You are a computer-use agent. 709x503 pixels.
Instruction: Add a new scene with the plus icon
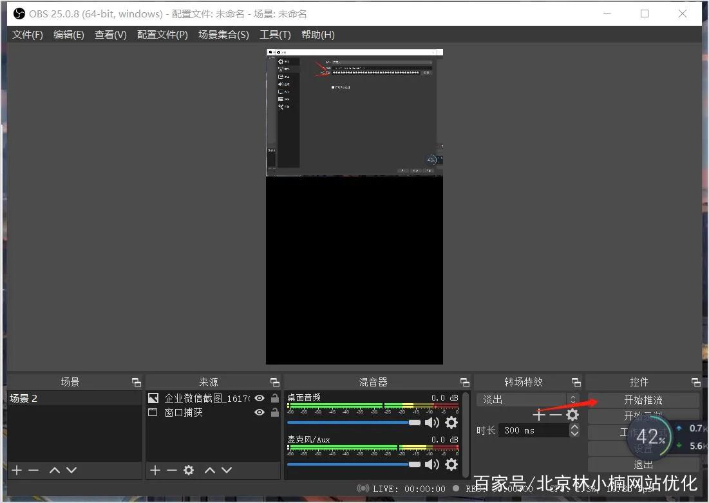click(16, 470)
